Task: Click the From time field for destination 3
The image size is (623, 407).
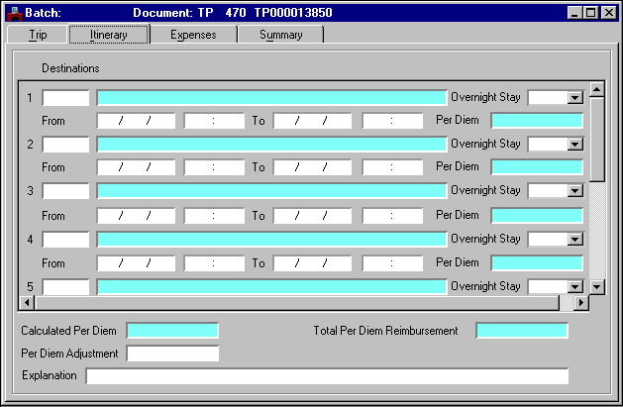Action: coord(214,216)
